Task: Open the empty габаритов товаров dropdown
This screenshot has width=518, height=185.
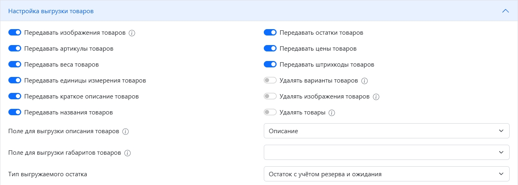Action: (x=387, y=152)
